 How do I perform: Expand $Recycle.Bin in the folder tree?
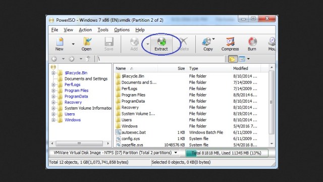(53, 73)
